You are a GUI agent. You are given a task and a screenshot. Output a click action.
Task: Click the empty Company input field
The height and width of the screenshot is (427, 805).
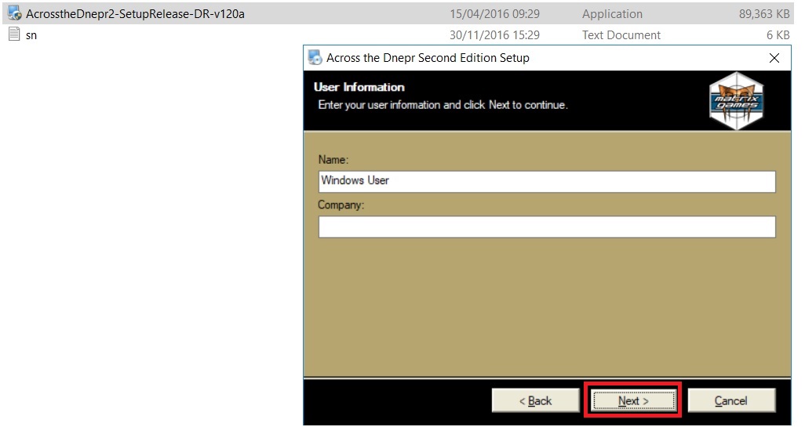[547, 226]
